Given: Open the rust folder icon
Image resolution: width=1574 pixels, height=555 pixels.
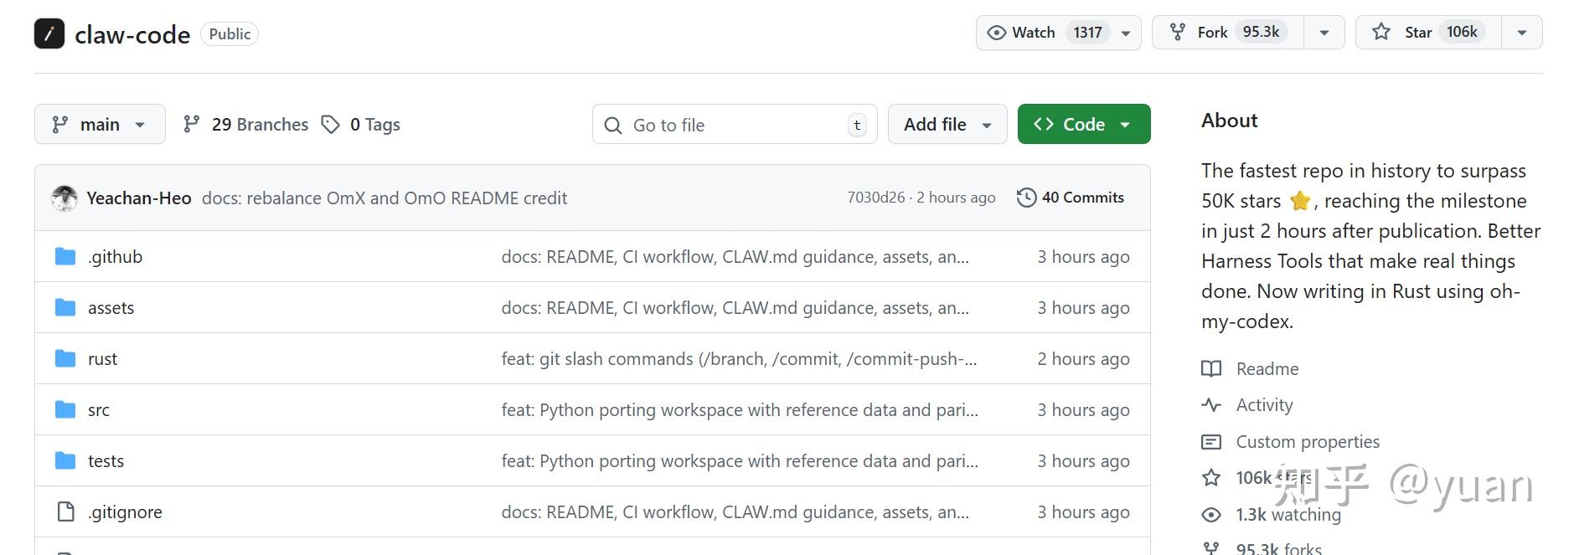Looking at the screenshot, I should click(x=65, y=358).
